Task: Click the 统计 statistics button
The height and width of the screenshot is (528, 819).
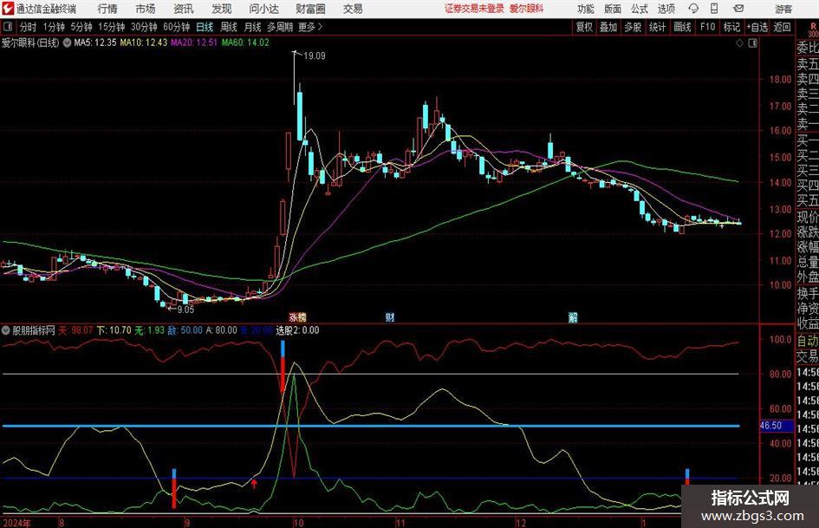Action: [657, 27]
